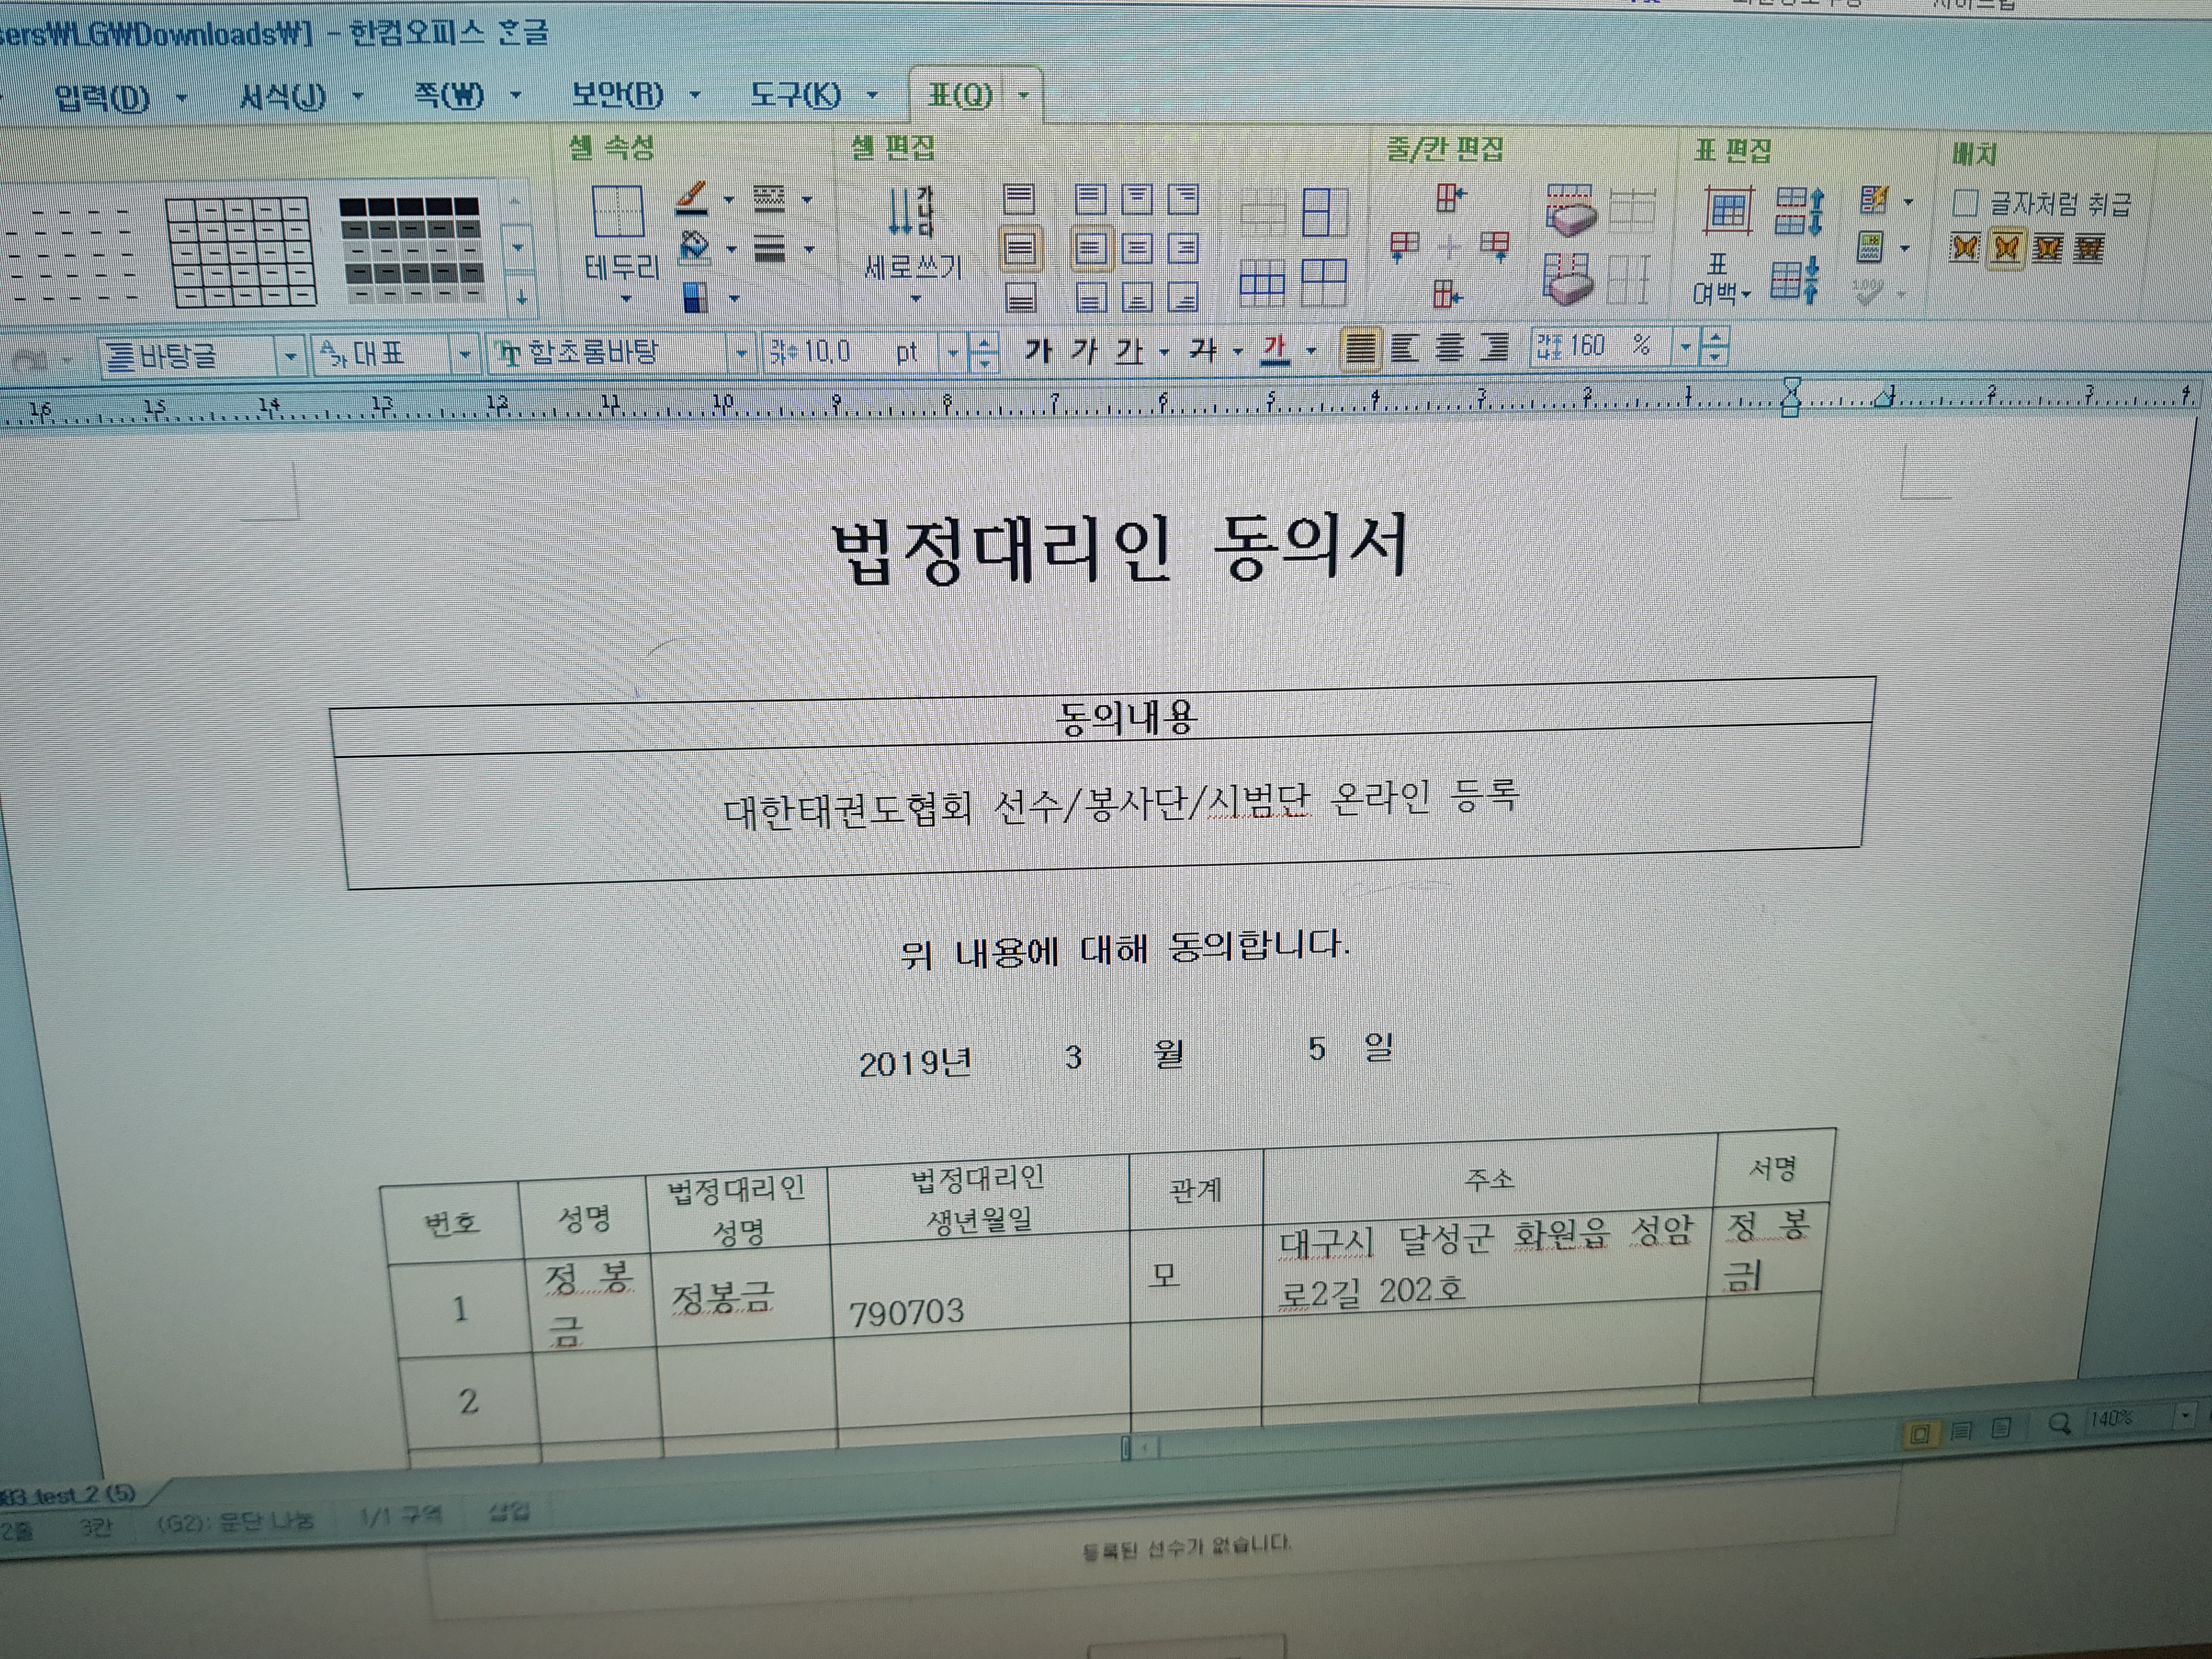Viewport: 2212px width, 1659px height.
Task: Open the 대표 language dropdown
Action: click(x=464, y=354)
